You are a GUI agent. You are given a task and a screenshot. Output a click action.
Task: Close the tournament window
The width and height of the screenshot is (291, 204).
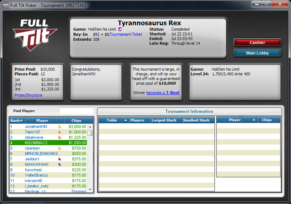pyautogui.click(x=280, y=4)
